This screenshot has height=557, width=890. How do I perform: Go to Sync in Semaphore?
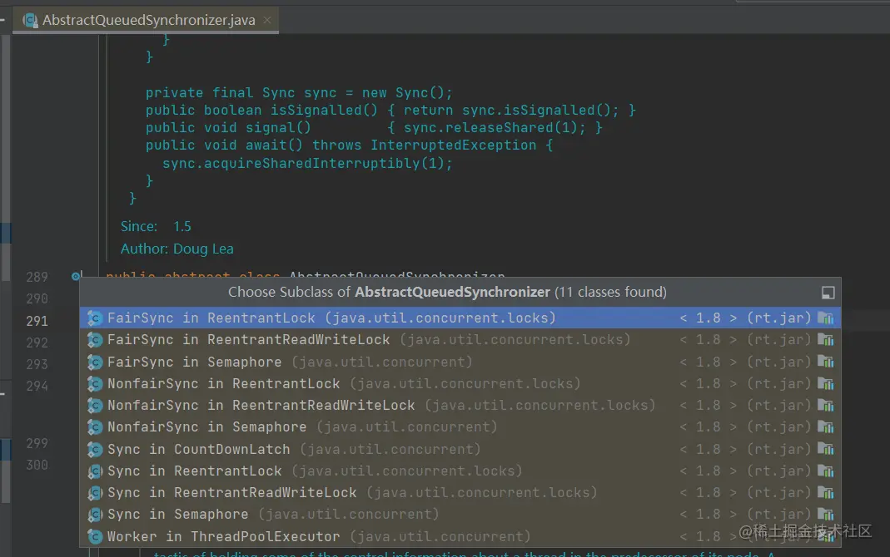click(x=460, y=515)
